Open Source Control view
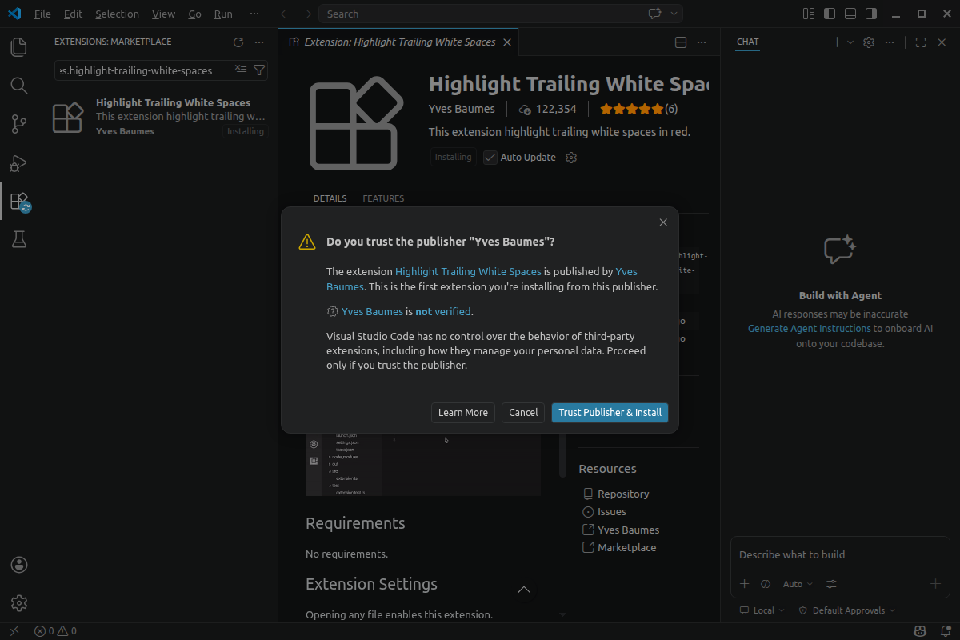 (x=18, y=124)
